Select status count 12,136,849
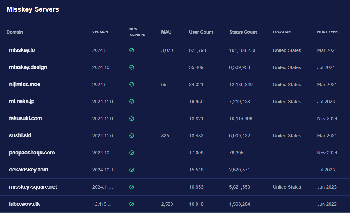The width and height of the screenshot is (350, 213). pos(241,85)
